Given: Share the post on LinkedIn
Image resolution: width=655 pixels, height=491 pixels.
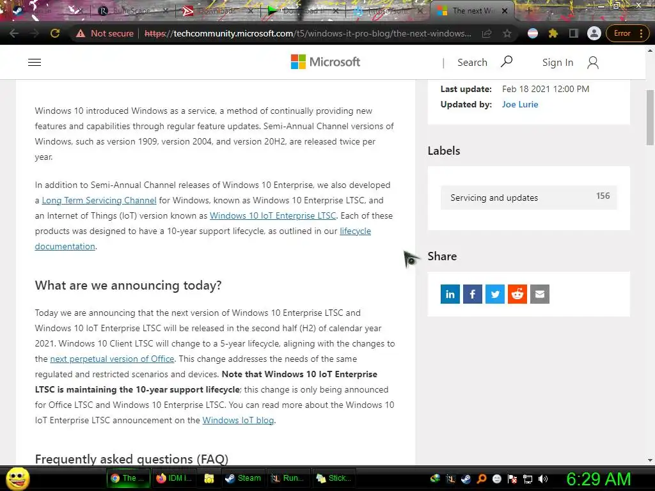Looking at the screenshot, I should tap(450, 294).
